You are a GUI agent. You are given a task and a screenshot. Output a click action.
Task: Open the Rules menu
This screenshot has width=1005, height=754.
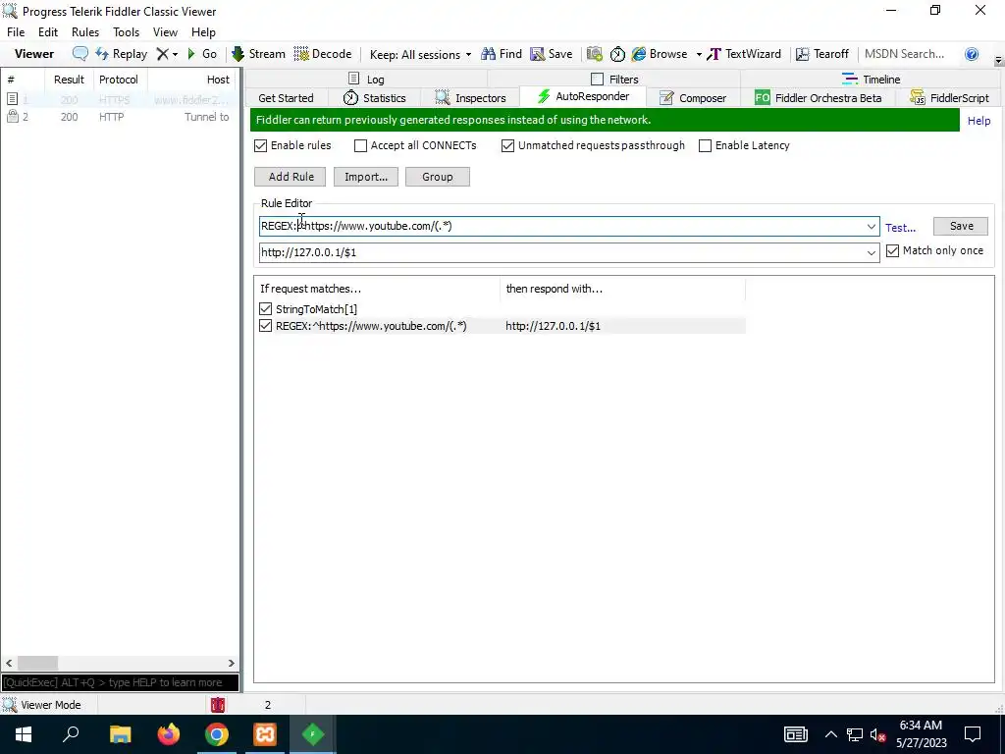coord(85,32)
